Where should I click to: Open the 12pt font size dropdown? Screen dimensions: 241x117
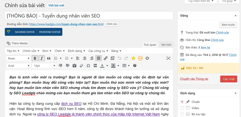[44, 66]
